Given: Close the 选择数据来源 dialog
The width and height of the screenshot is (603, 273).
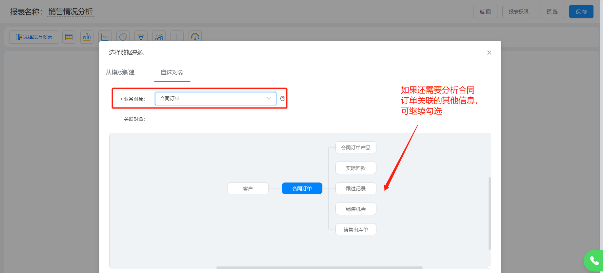Looking at the screenshot, I should click(x=489, y=52).
